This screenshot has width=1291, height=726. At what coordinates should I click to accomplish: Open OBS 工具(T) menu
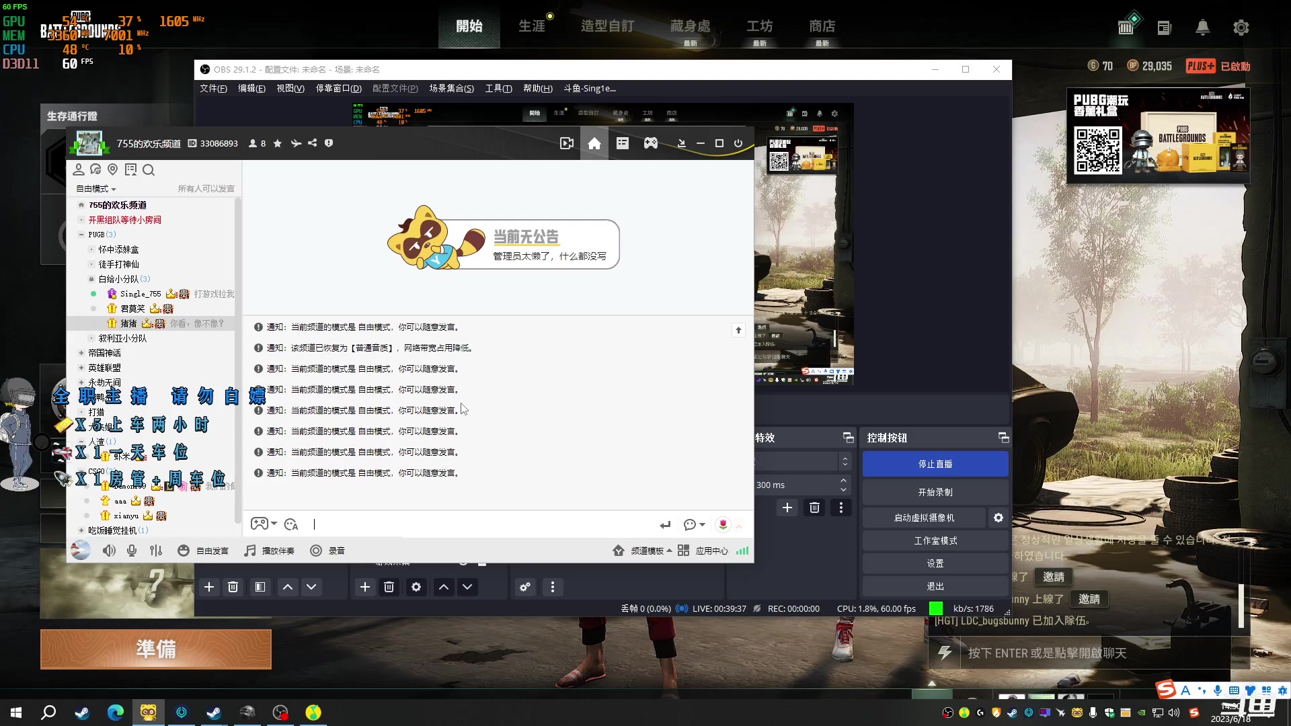point(498,88)
